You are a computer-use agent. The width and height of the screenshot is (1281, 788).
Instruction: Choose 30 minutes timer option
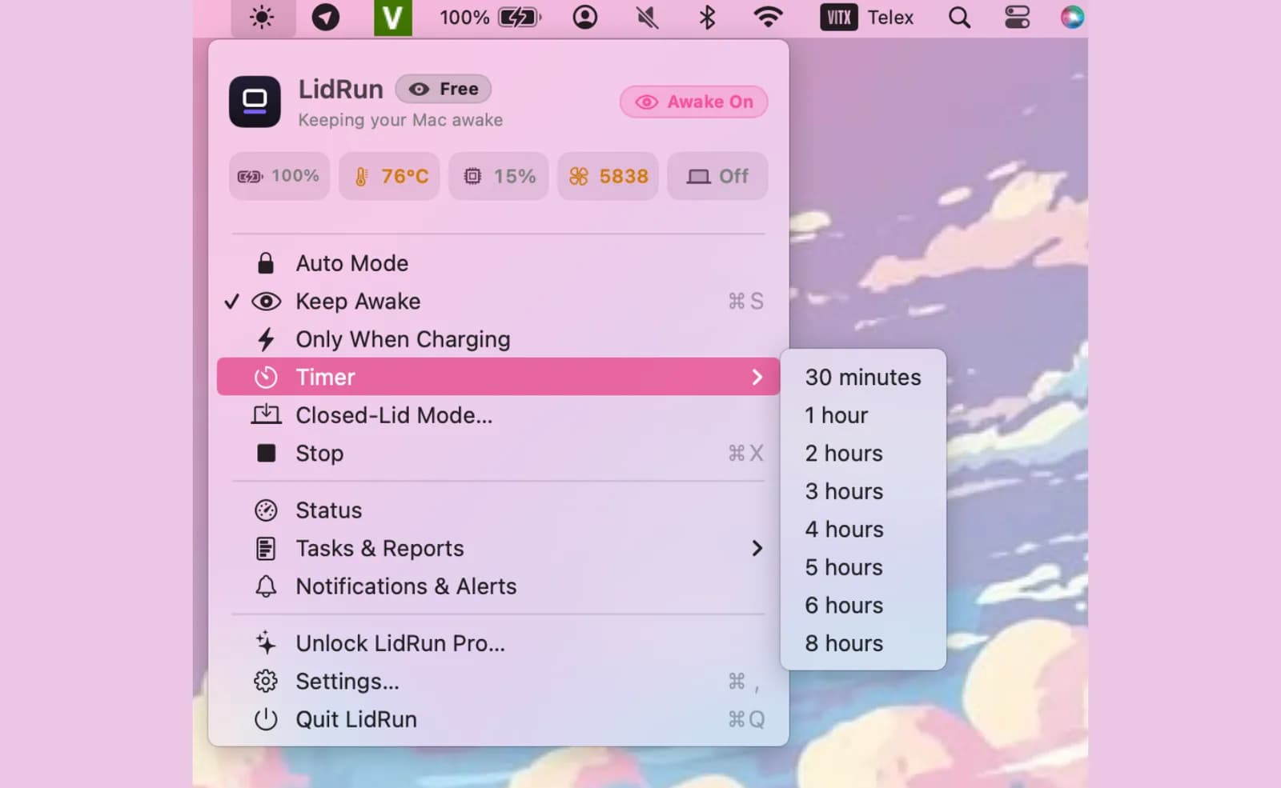pos(863,377)
